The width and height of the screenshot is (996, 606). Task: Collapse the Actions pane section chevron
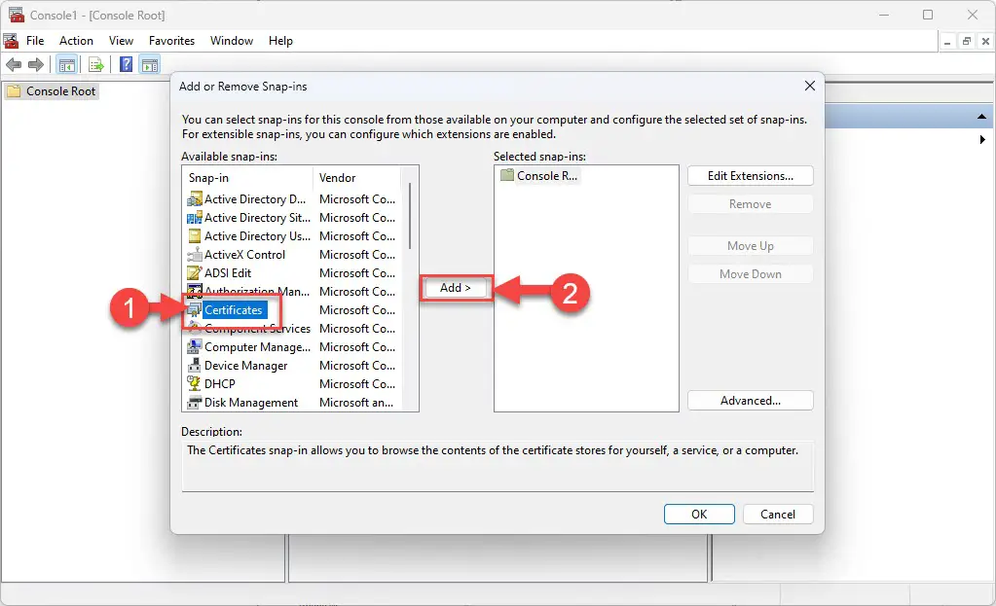point(982,118)
